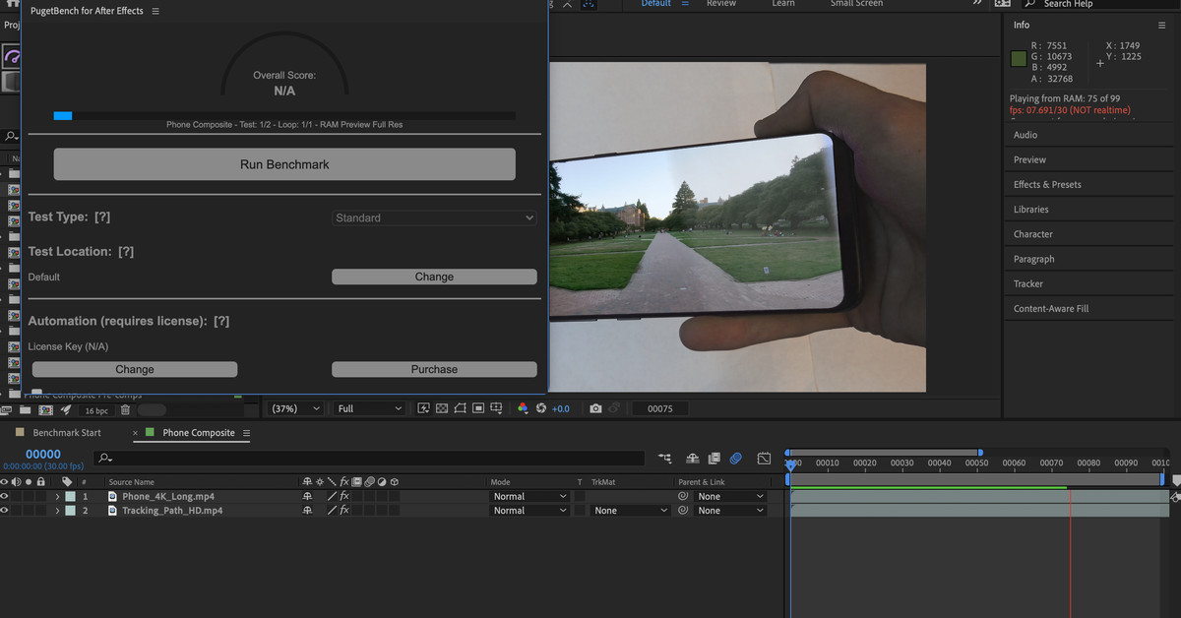
Task: Open the PugetBench for After Effects panel menu
Action: (x=155, y=11)
